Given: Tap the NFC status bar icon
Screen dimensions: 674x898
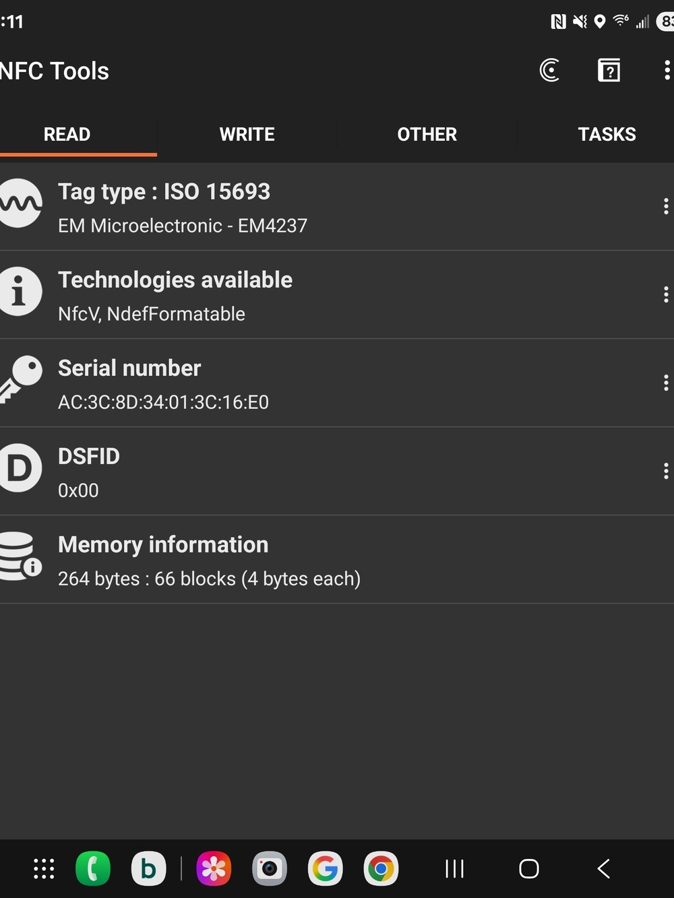Looking at the screenshot, I should tap(558, 22).
